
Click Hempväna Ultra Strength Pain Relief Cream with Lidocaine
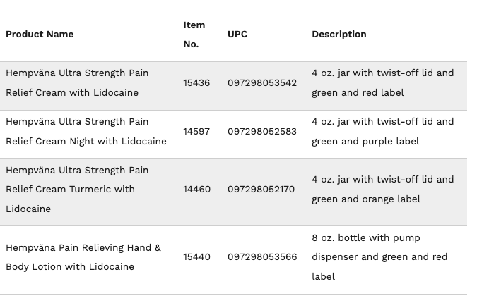pos(77,83)
